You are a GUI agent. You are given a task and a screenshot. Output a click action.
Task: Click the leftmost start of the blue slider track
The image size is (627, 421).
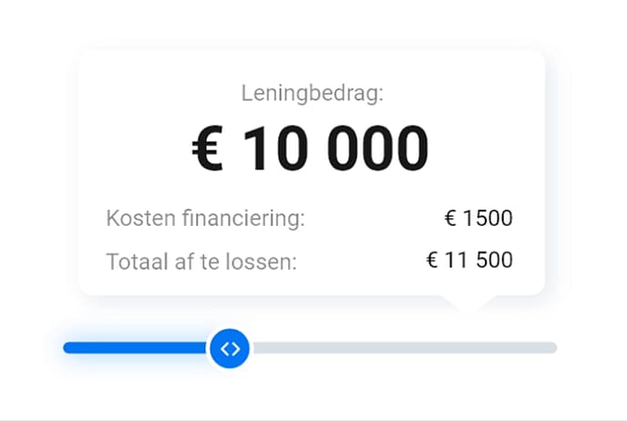click(67, 348)
